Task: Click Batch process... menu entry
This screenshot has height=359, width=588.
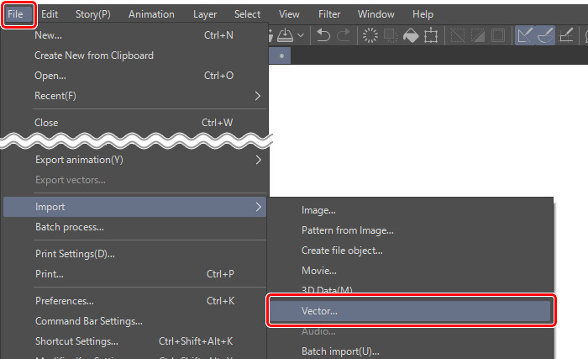Action: [70, 227]
